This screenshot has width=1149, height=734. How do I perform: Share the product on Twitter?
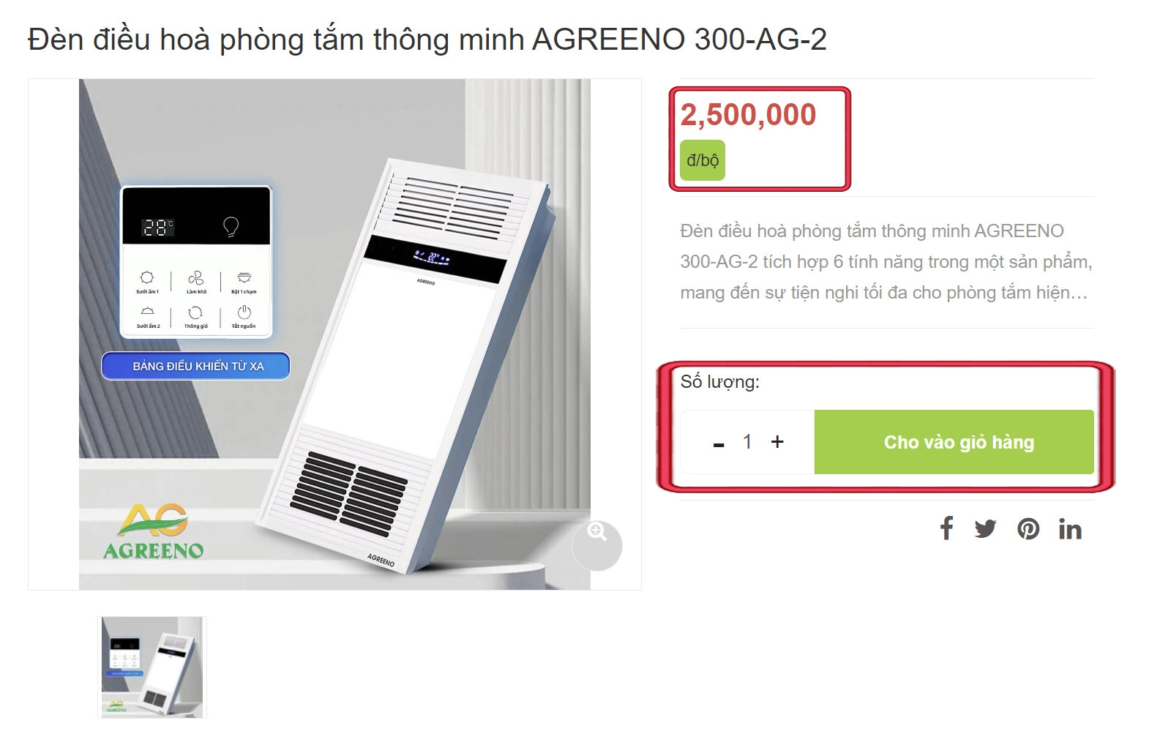[x=985, y=528]
